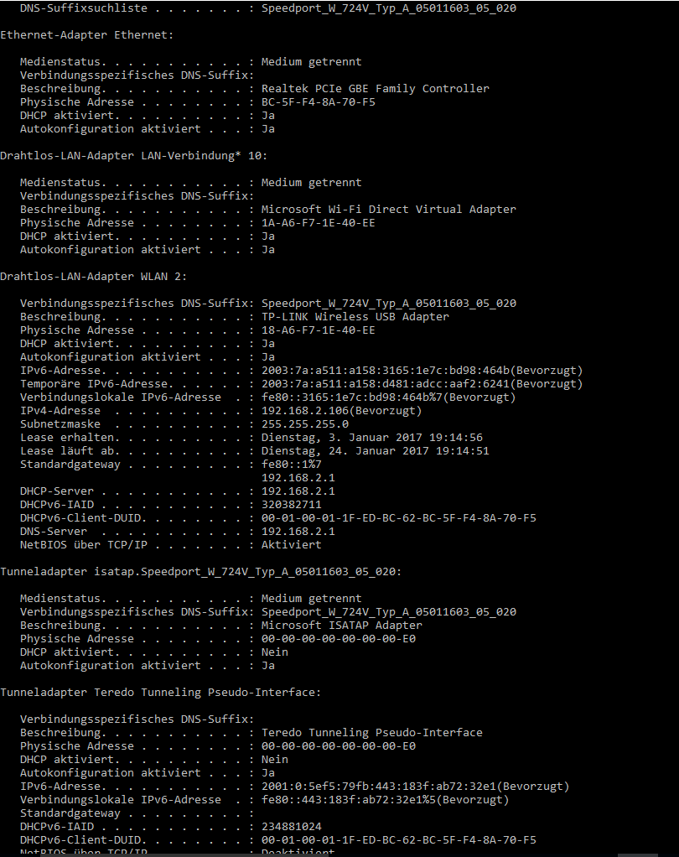Click the Standardgateway value fe80::1%7

tap(291, 464)
